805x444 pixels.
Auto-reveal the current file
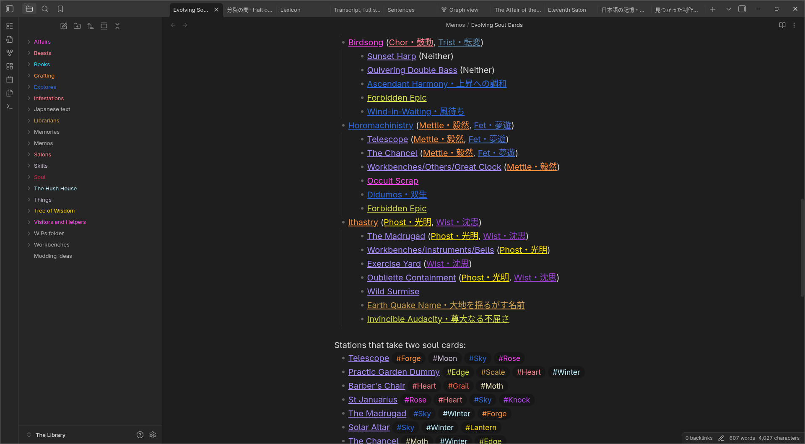click(104, 26)
